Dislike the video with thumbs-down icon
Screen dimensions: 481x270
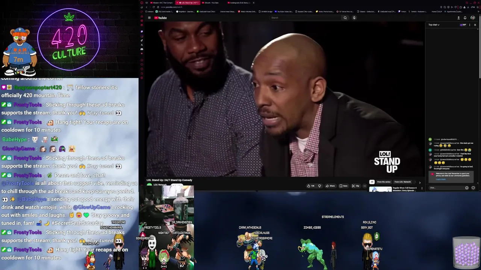tap(319, 186)
